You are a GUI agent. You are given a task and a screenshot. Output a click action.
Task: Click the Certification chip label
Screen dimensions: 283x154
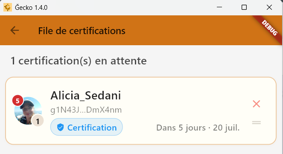click(x=92, y=128)
